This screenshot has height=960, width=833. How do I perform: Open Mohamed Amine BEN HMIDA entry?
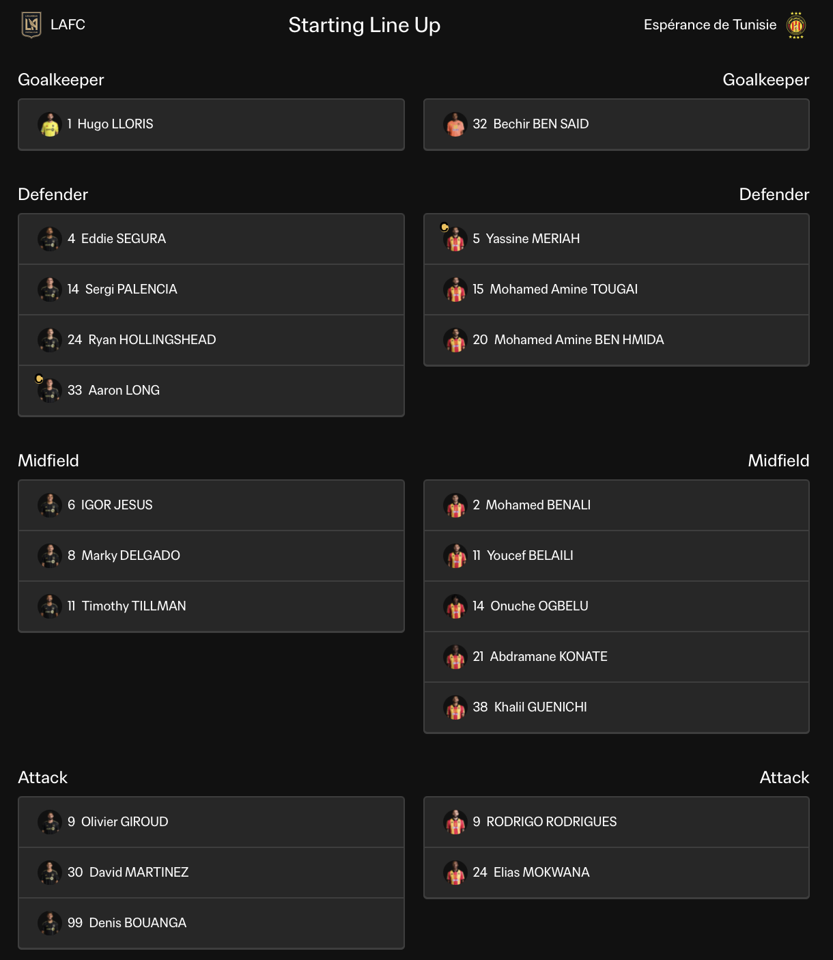click(x=617, y=340)
